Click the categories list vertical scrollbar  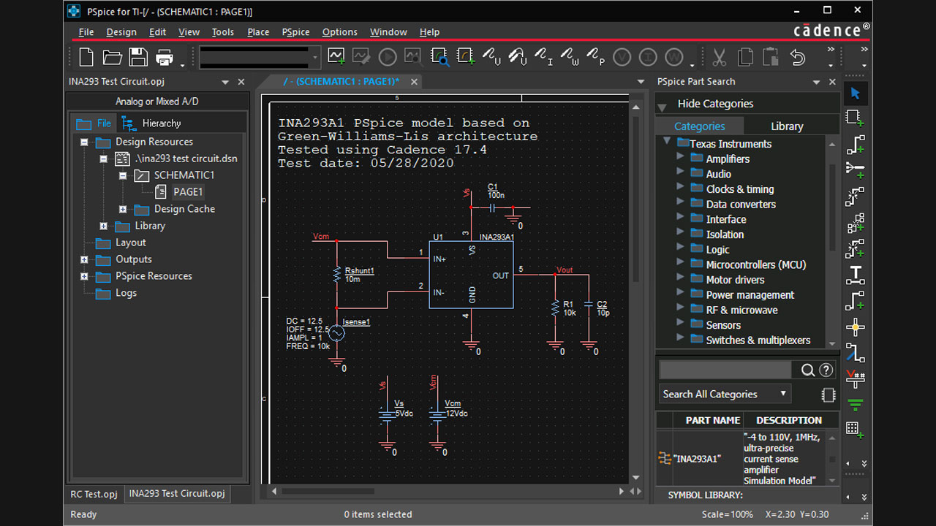(832, 208)
